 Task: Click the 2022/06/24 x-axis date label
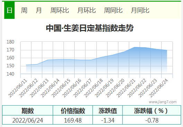(159, 88)
